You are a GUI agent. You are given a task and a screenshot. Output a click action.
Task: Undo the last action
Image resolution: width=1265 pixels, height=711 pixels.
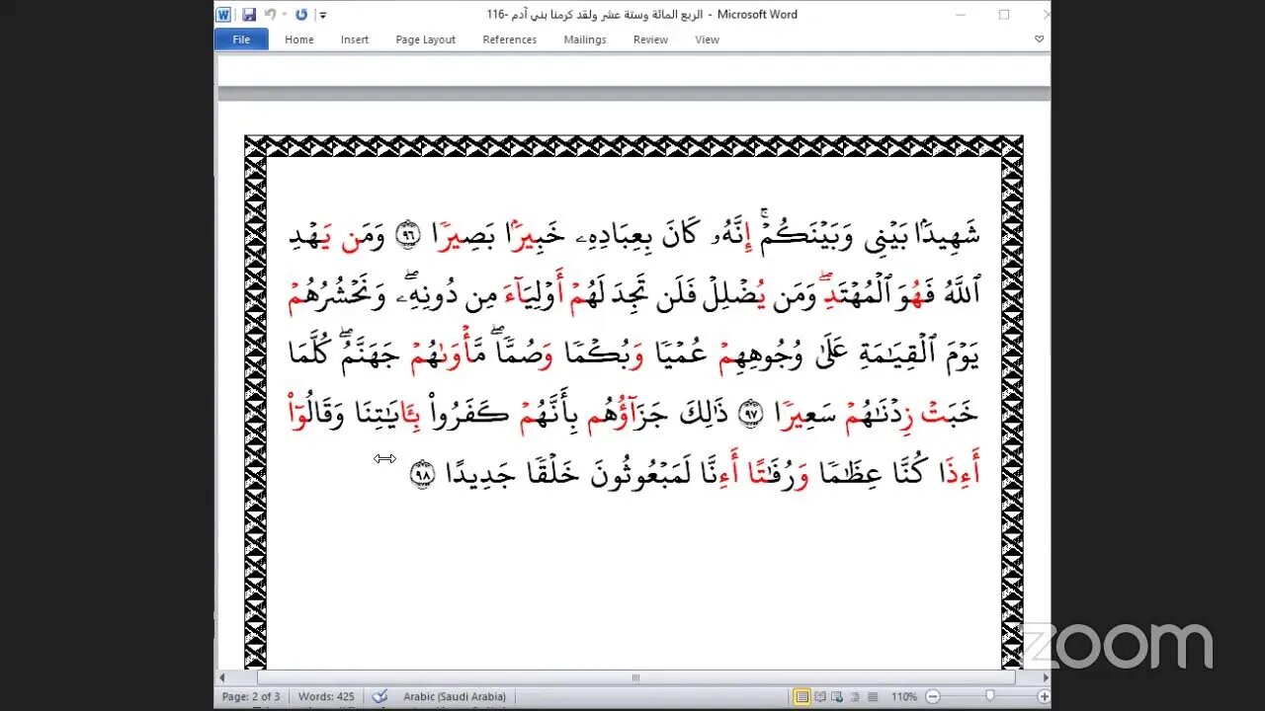[270, 15]
